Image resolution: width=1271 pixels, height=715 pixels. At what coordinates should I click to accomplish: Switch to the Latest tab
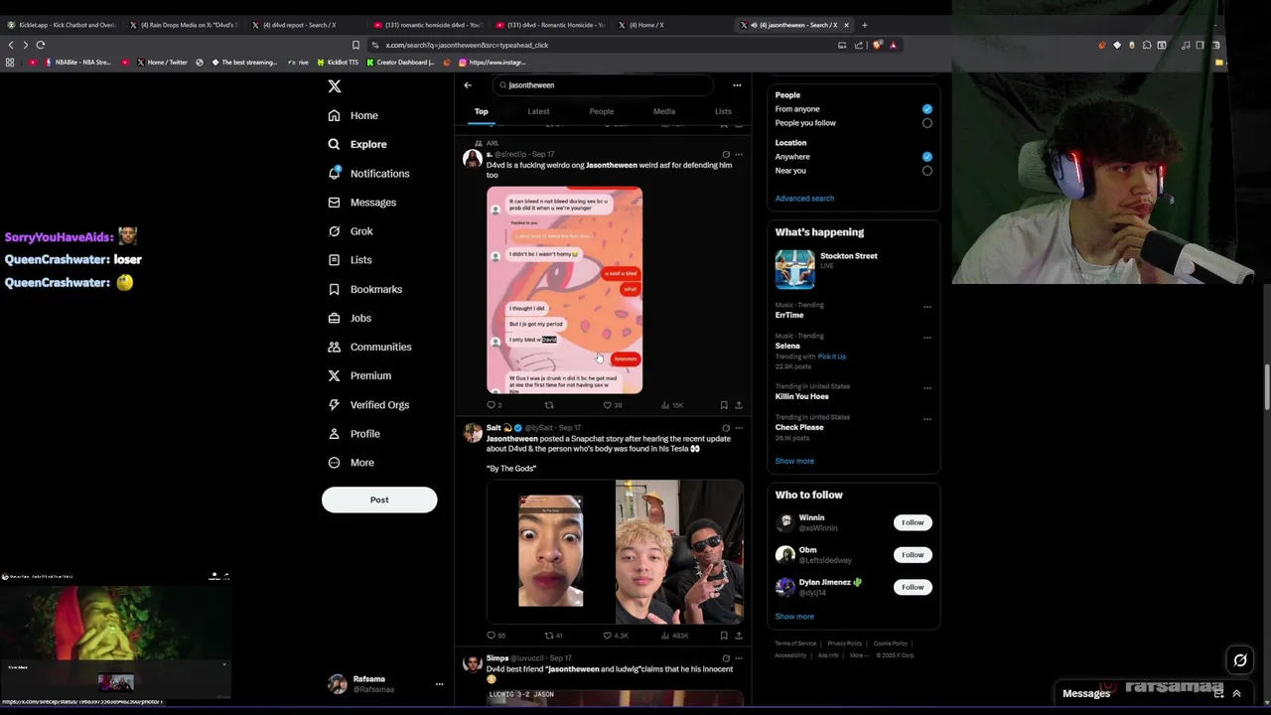pyautogui.click(x=538, y=111)
